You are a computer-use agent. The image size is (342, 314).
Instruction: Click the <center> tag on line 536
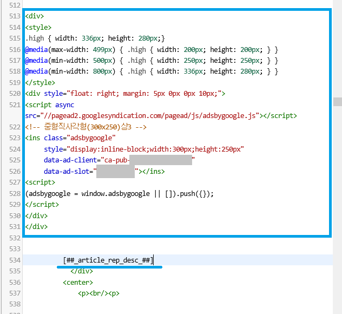[x=78, y=283]
